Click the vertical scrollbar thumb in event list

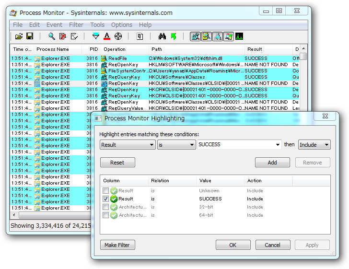point(303,56)
